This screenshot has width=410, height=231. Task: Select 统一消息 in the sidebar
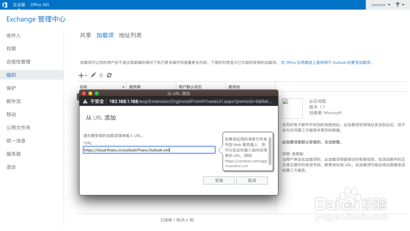pos(16,141)
